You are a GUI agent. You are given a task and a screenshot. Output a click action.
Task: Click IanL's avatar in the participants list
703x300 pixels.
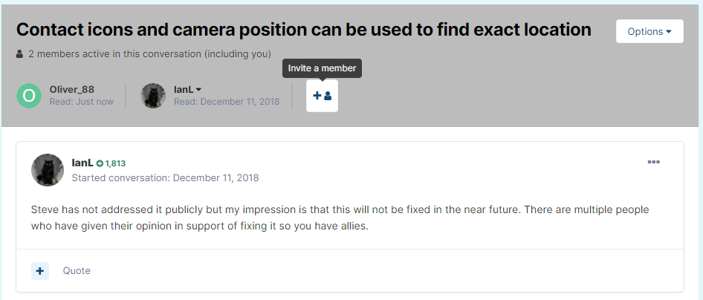tap(153, 96)
